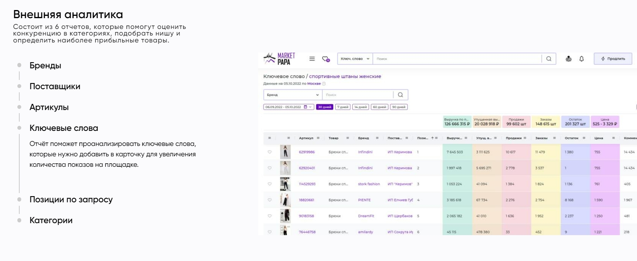
Task: Select the Бренды report item
Action: [45, 66]
